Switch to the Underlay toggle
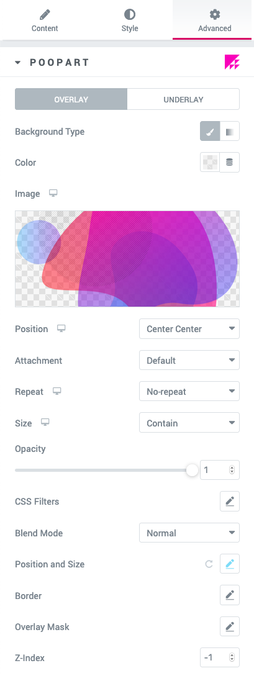254x676 pixels. (x=183, y=99)
